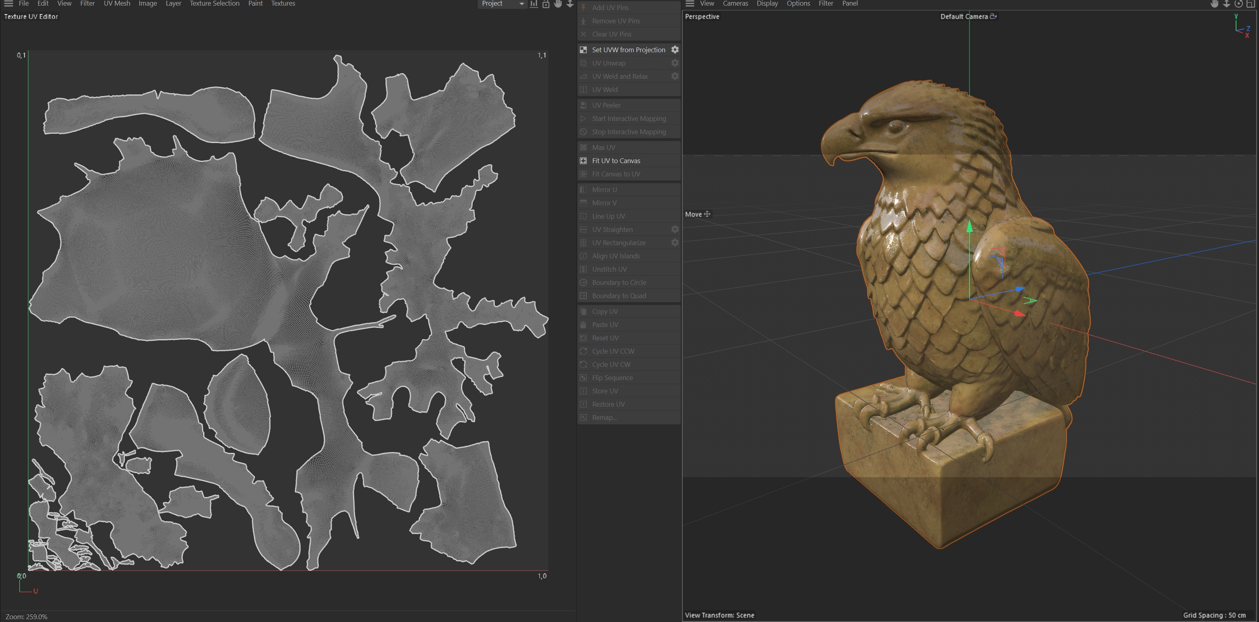Toggle viewport maximize layout icon
1259x622 pixels.
[1250, 4]
